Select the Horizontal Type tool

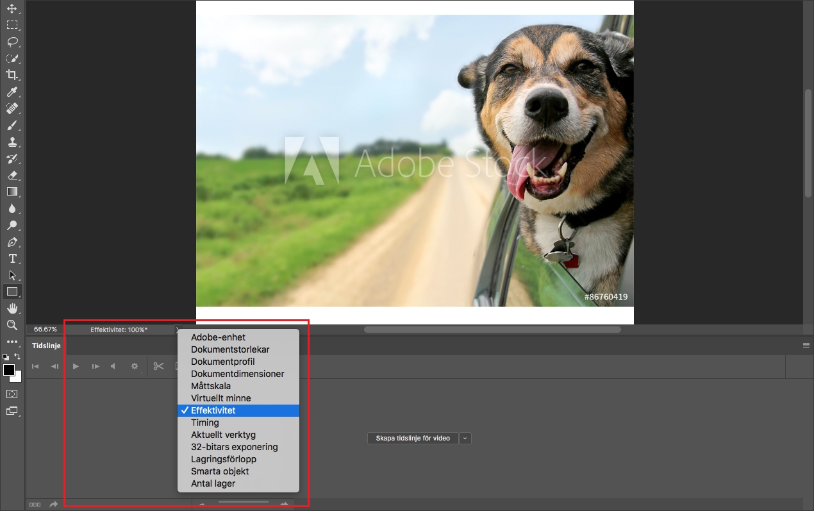(x=12, y=258)
